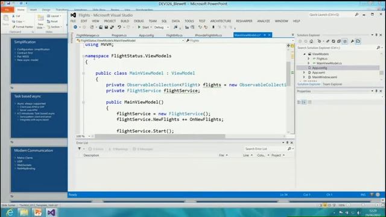Select the Simplification slide thumbnail in PowerPoint

pyautogui.click(x=39, y=61)
